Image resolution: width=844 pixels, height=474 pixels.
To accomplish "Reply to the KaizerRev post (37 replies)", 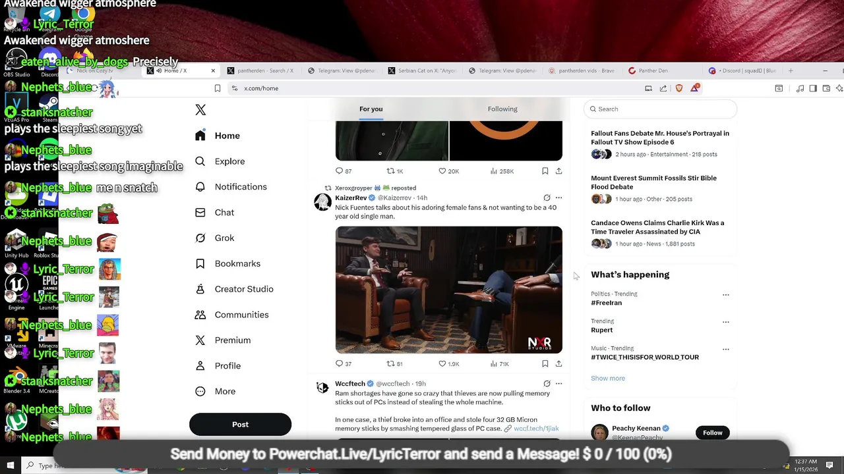I will 344,363.
